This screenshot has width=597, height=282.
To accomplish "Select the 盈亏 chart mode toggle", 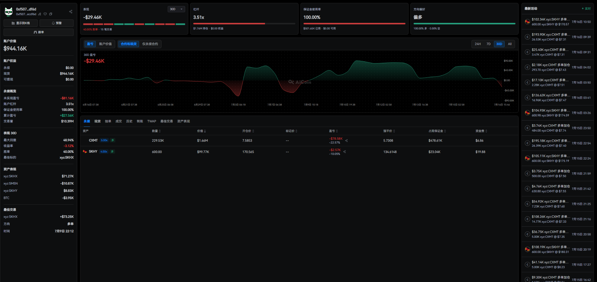I will (x=90, y=44).
